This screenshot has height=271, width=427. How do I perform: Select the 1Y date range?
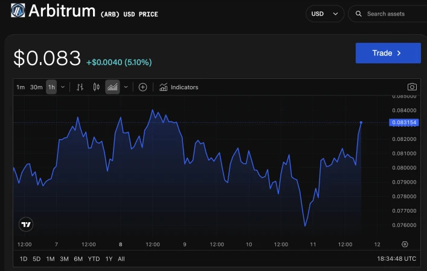[109, 259]
